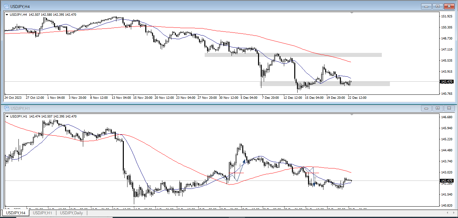Select the USDJPY,Daily chart tab

coord(71,213)
